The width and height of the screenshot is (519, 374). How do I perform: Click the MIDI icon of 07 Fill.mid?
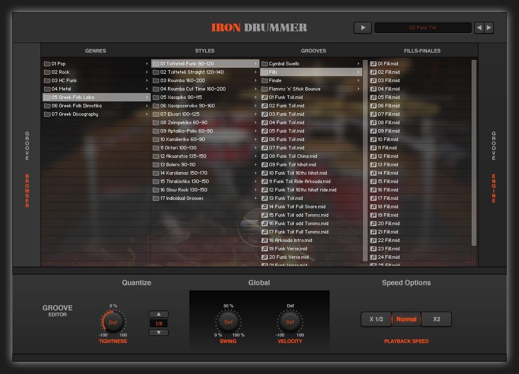pyautogui.click(x=373, y=114)
